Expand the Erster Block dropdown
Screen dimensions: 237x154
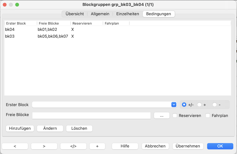174,105
